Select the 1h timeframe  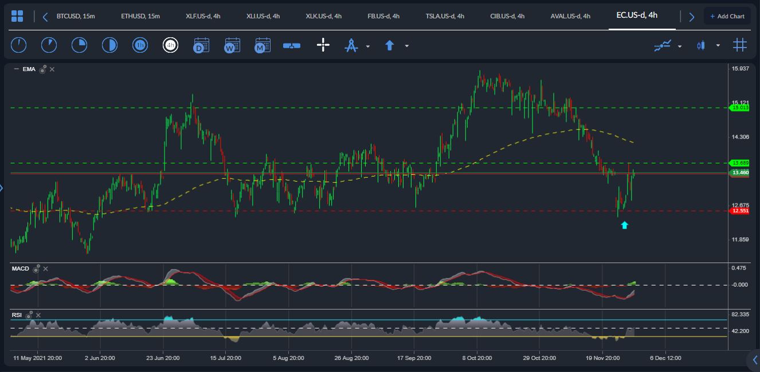coord(140,45)
